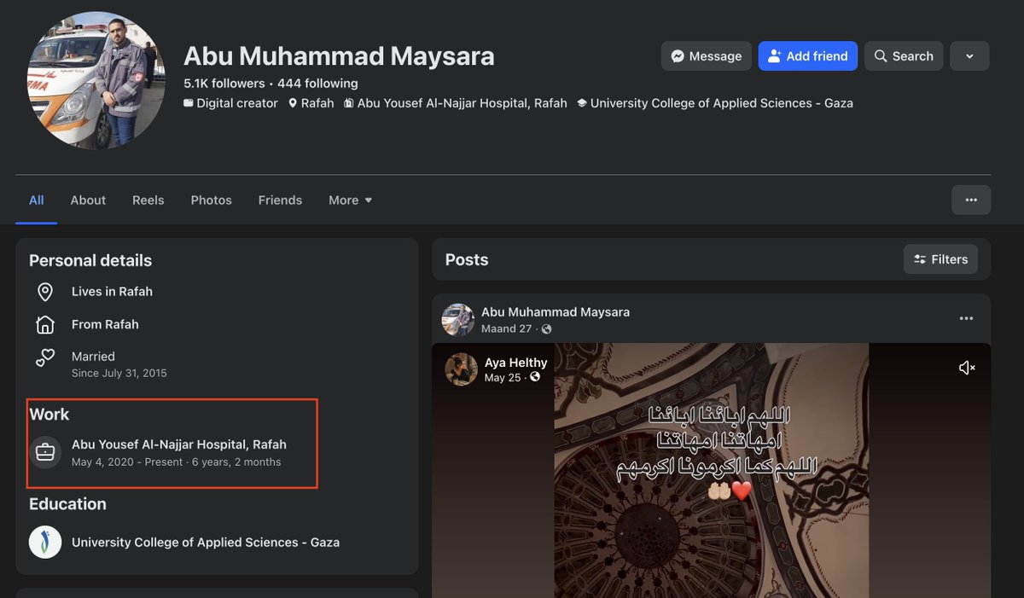Viewport: 1024px width, 598px height.
Task: Click the post author's small avatar
Action: pyautogui.click(x=458, y=320)
